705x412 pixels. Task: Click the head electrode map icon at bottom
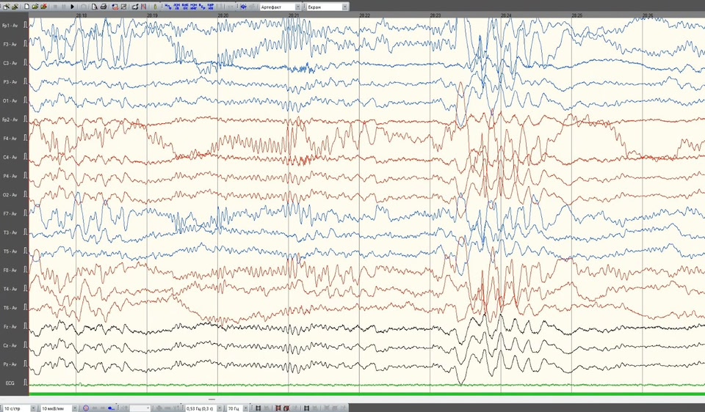coord(86,408)
